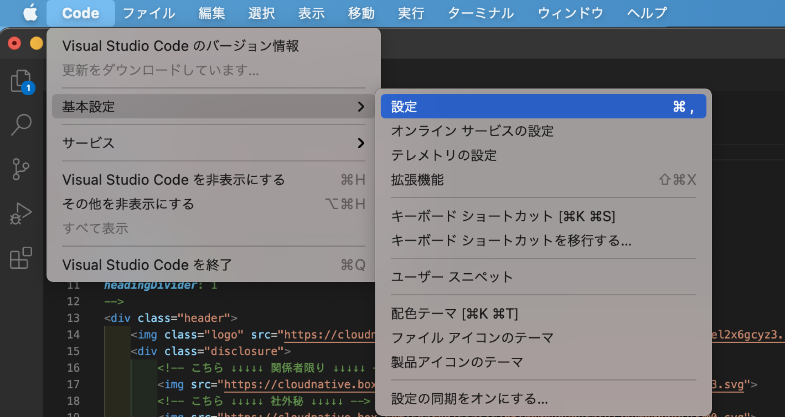The image size is (785, 417).
Task: Open the 実行 menu in the menu bar
Action: (x=411, y=13)
